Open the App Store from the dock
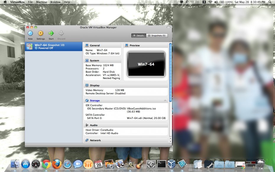The height and width of the screenshot is (172, 275). click(25, 164)
